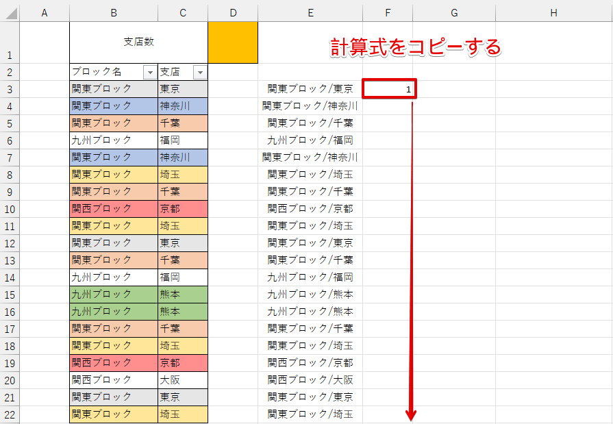Select 関東ブロック cell in row 22
613x424 pixels.
[114, 414]
